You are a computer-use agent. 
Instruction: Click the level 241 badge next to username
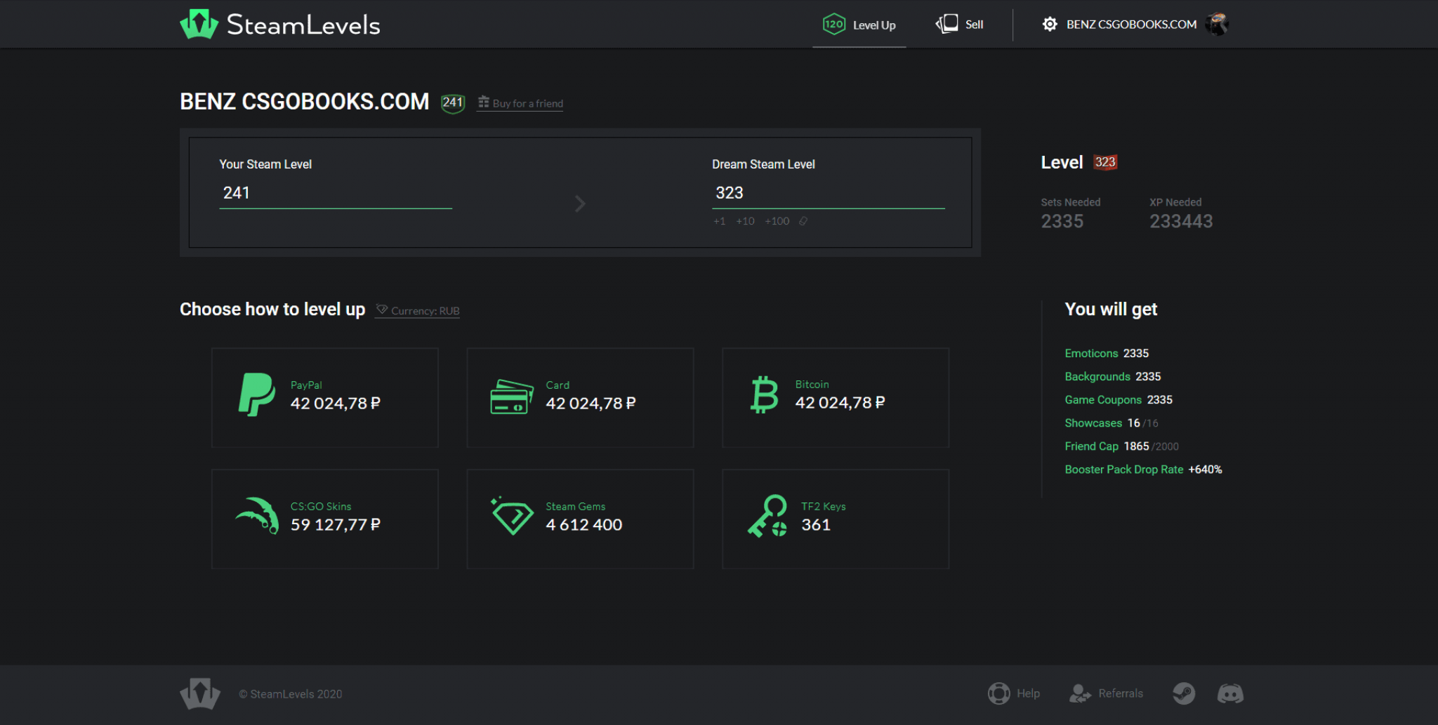[x=453, y=103]
